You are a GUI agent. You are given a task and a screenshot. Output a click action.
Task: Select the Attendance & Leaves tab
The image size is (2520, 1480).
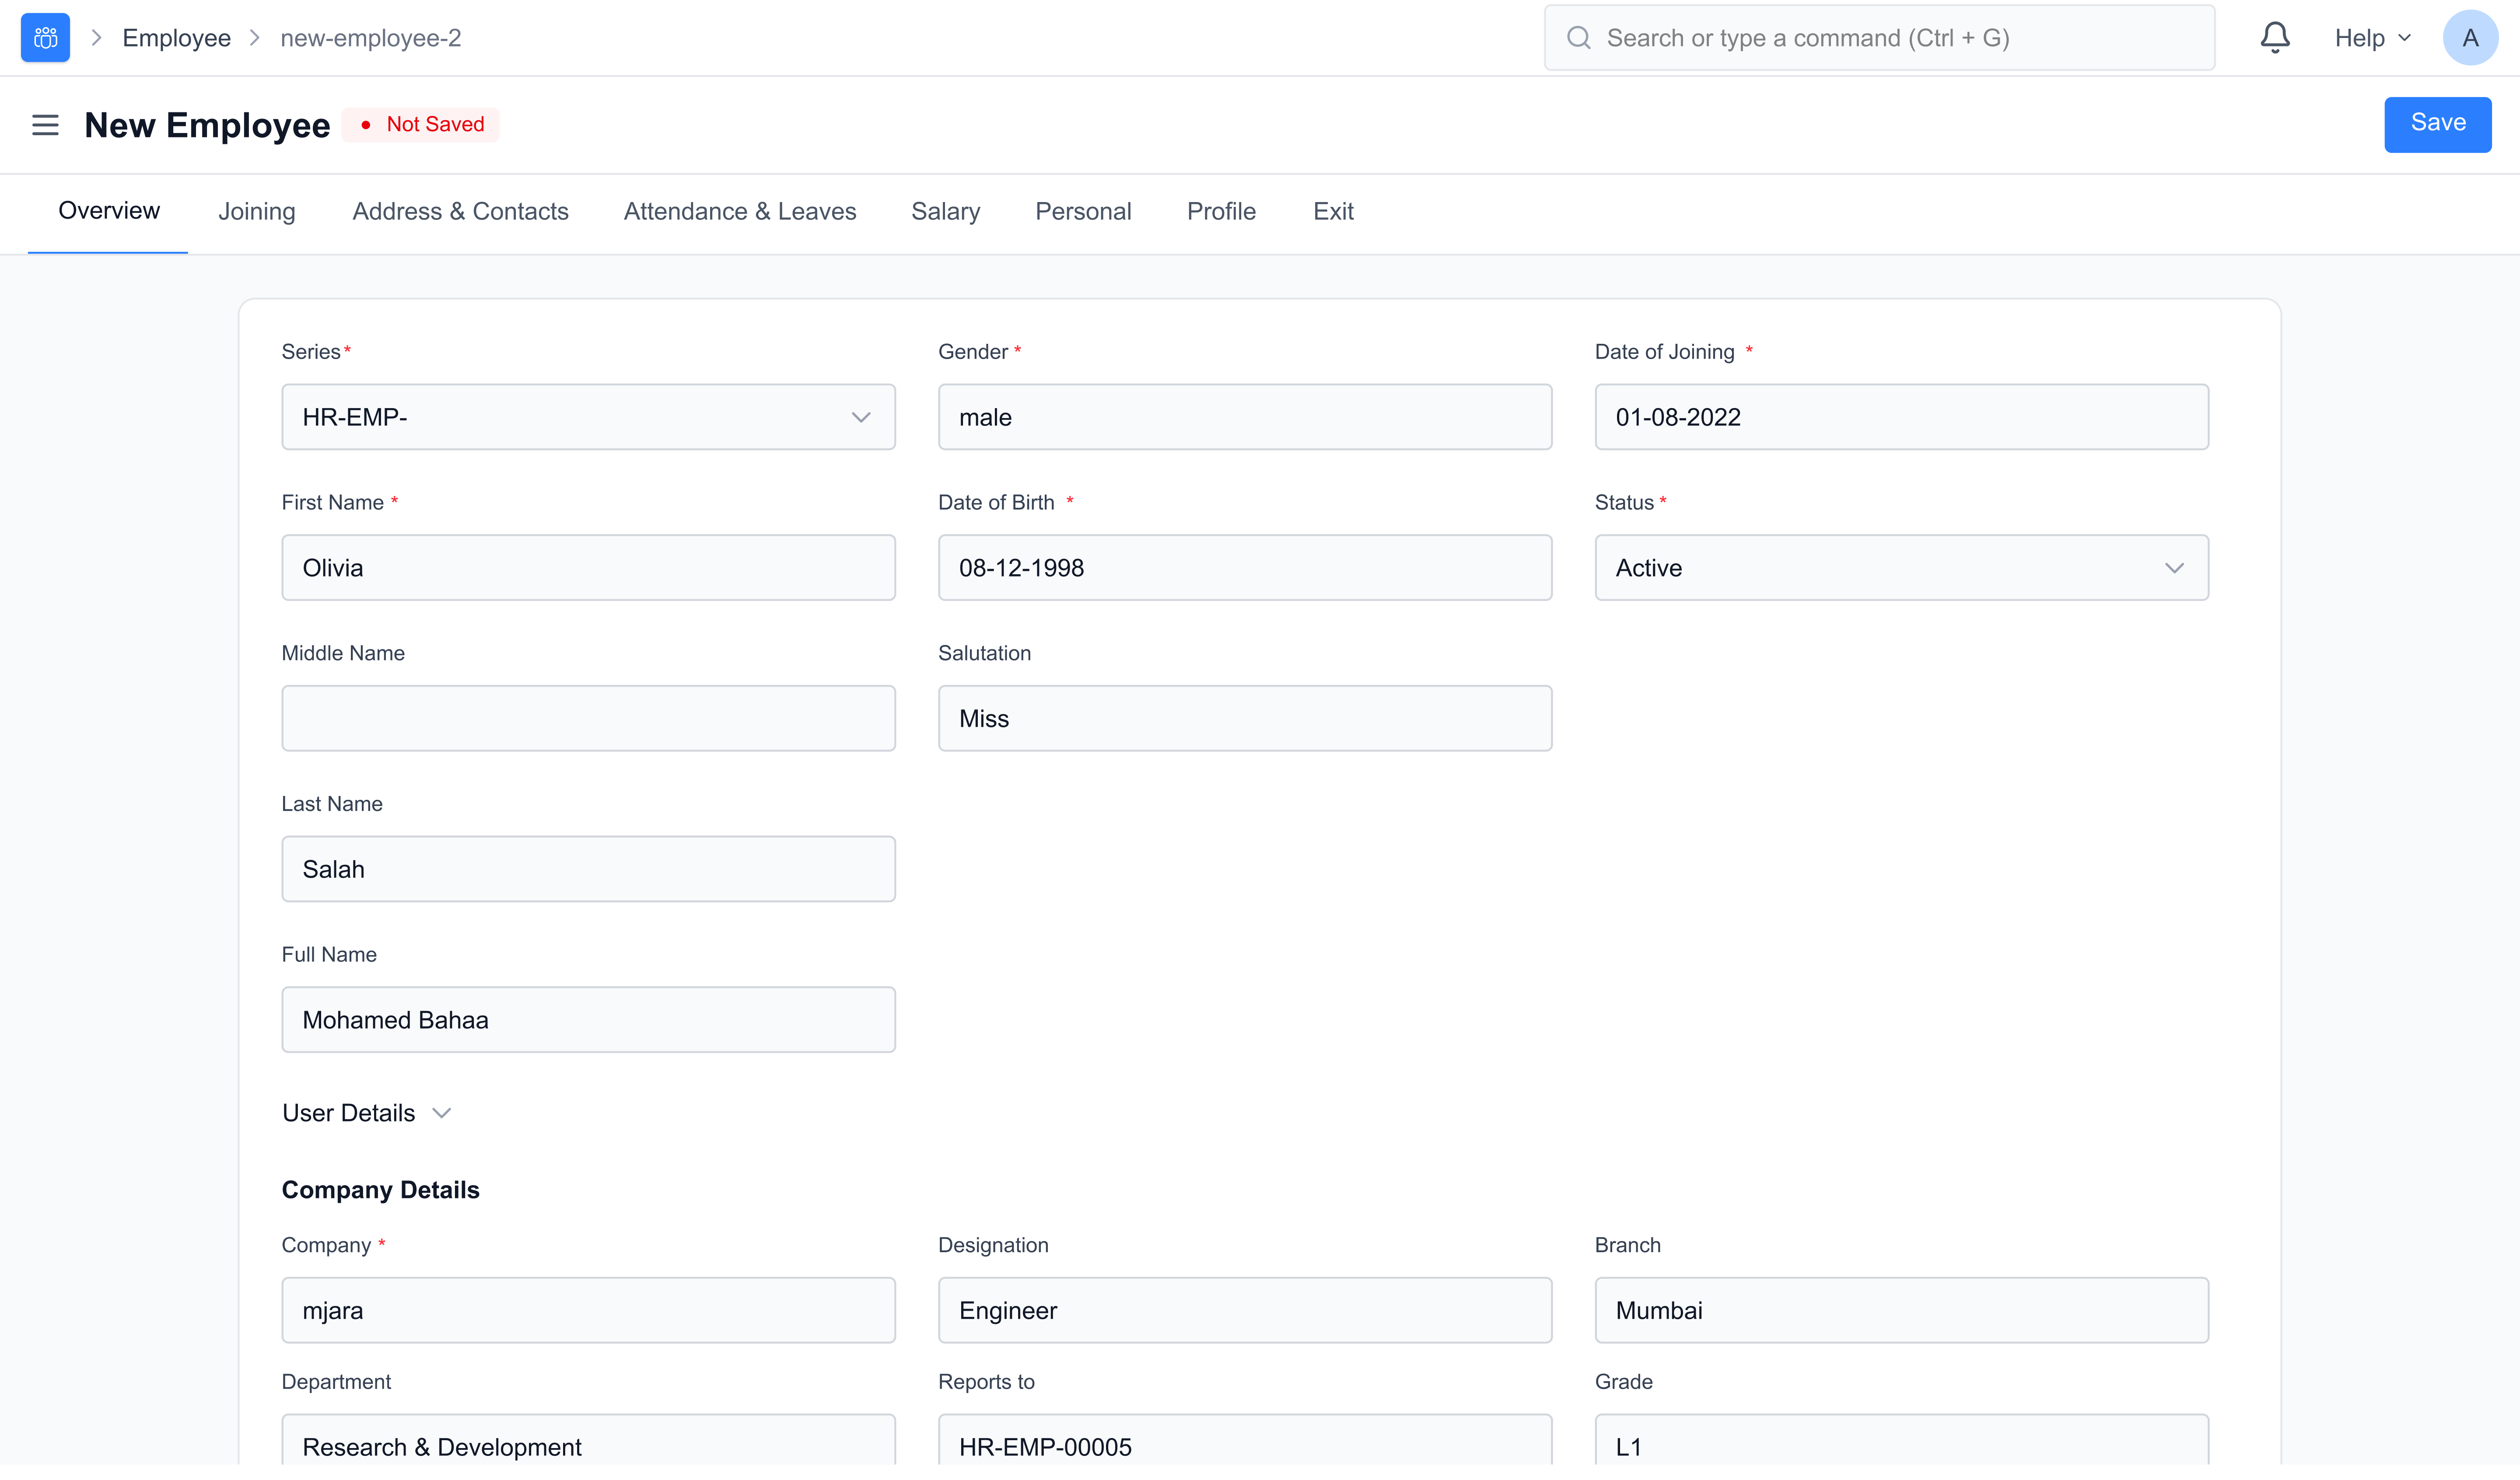(x=740, y=211)
